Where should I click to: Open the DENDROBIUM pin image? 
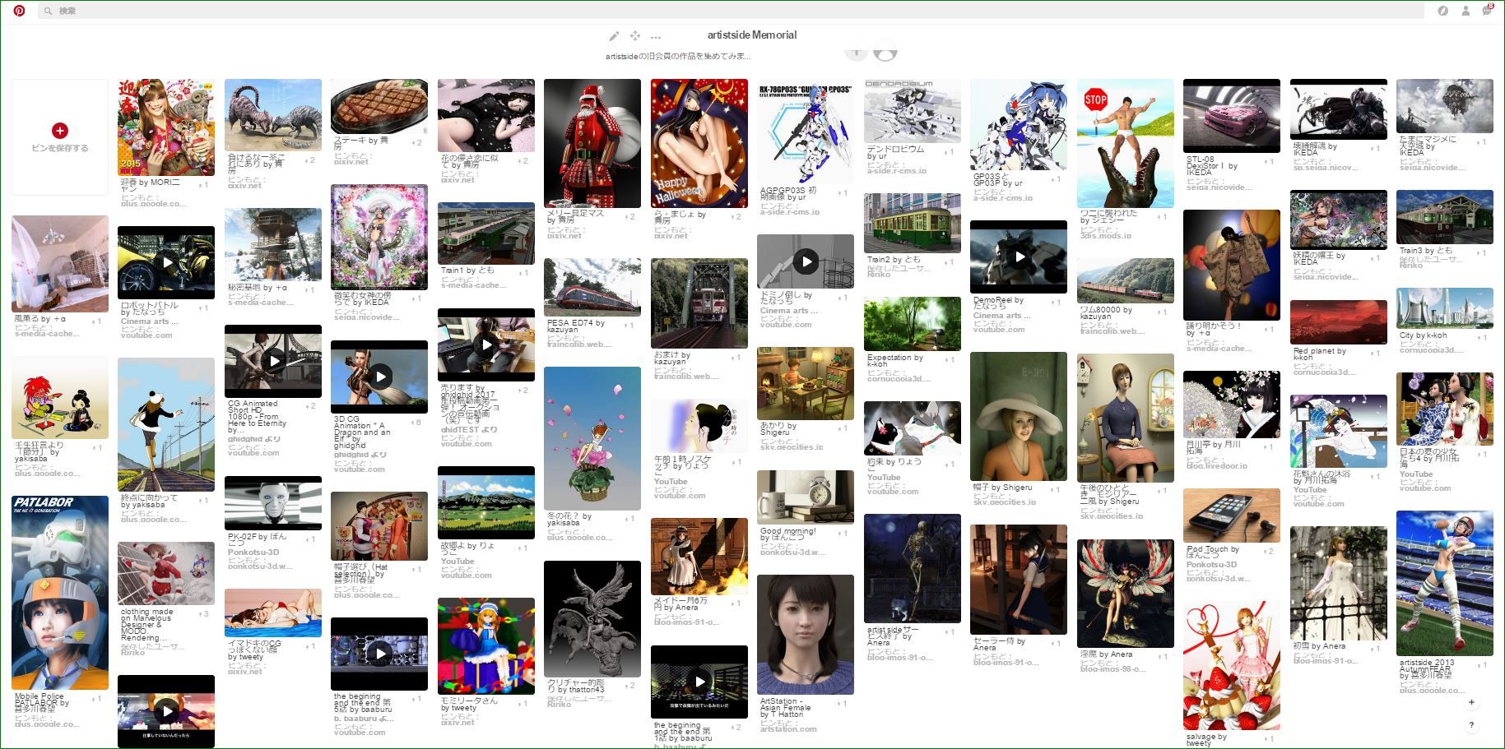pyautogui.click(x=913, y=111)
